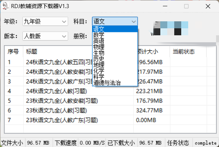Select 历史 in the subject list
The image size is (219, 147).
tap(115, 59)
